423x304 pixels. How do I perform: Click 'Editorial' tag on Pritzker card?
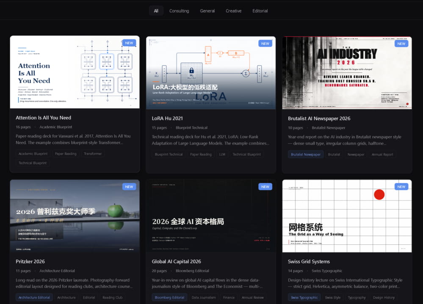pyautogui.click(x=89, y=298)
